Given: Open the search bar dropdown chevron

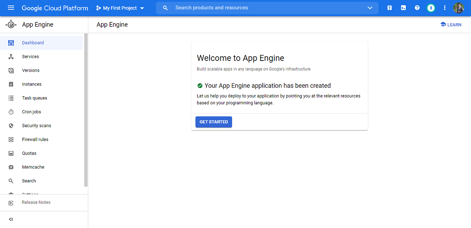Looking at the screenshot, I should point(369,7).
